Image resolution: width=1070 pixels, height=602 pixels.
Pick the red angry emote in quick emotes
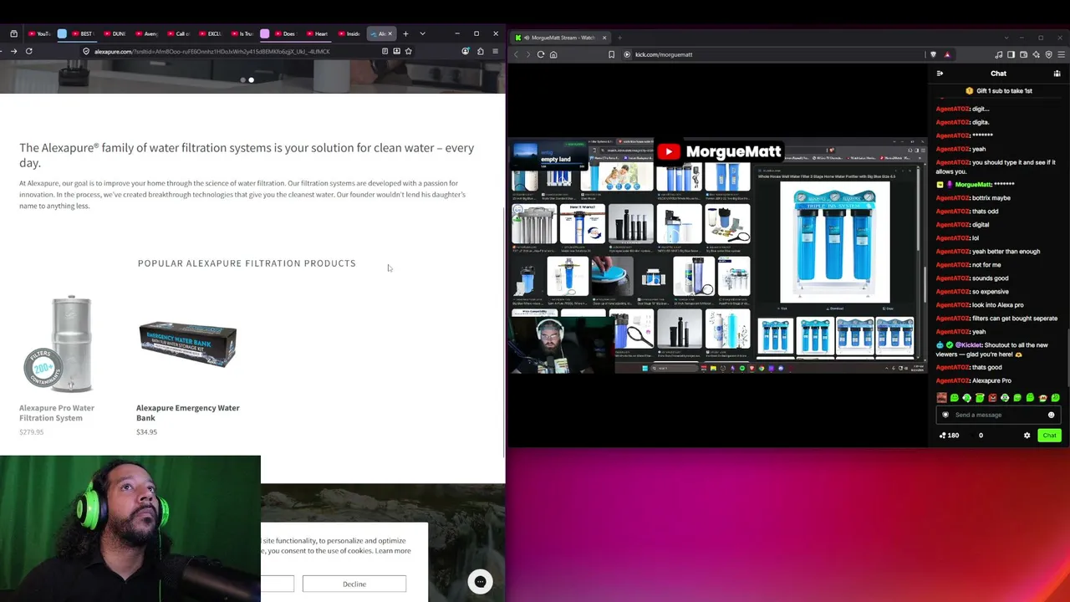pos(992,398)
